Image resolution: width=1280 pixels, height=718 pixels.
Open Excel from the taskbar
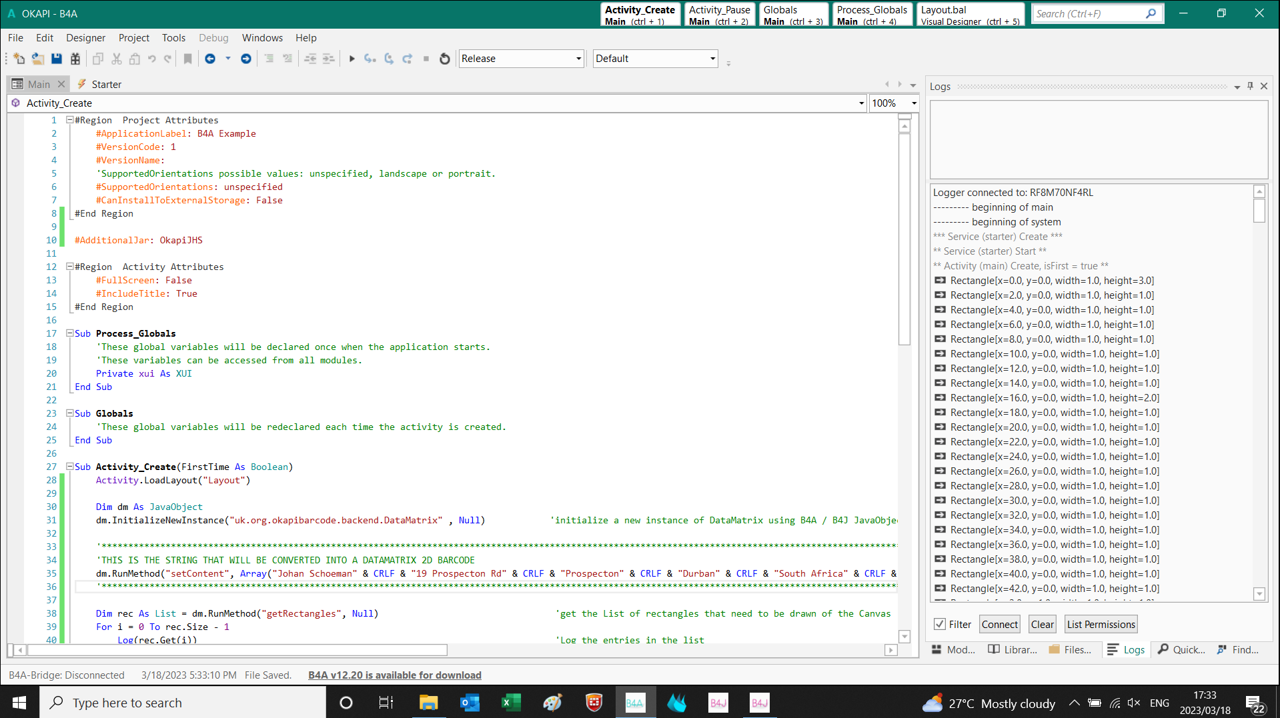point(511,703)
